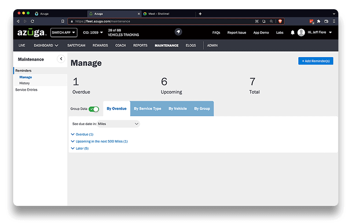352x223 pixels.
Task: Toggle the Group Data switch
Action: click(94, 109)
